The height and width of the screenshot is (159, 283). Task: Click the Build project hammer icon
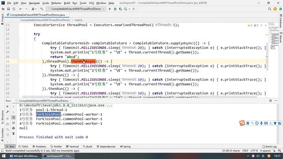[42, 9]
